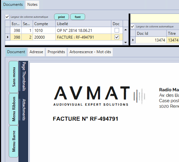Toggle left Largeur de colonne automatique checkbox
This screenshot has height=162, width=179.
(x=7, y=17)
